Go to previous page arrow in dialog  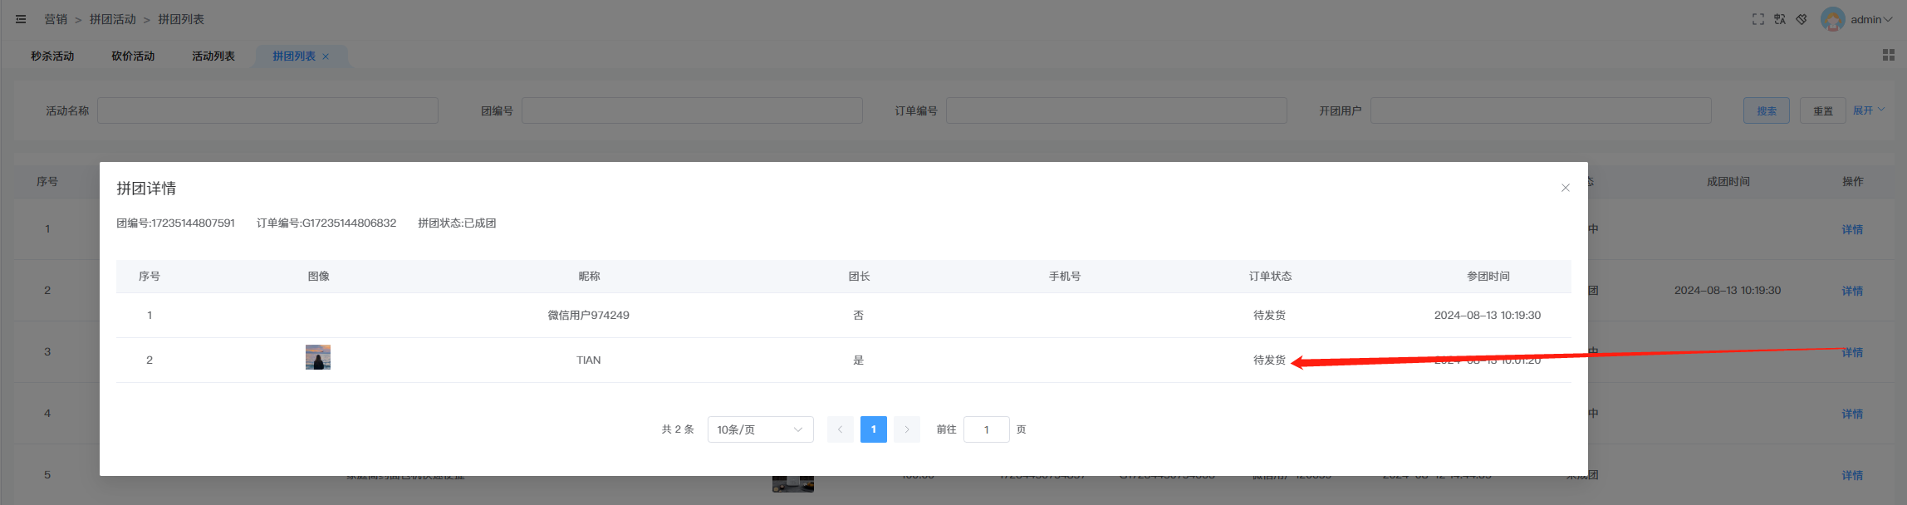tap(841, 429)
